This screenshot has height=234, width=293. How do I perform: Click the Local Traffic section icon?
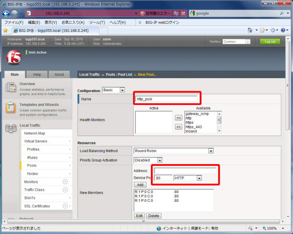coord(10,128)
